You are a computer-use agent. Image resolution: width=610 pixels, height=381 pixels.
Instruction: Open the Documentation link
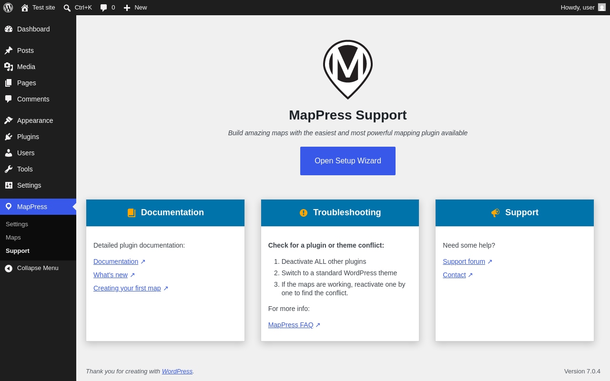tap(116, 261)
